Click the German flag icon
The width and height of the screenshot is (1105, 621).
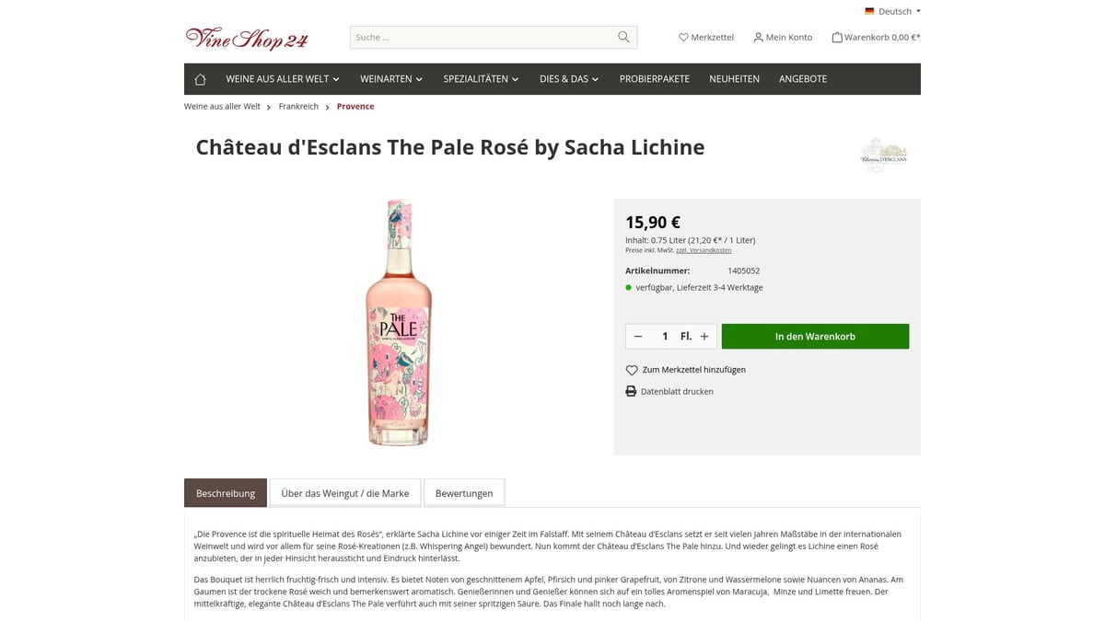pos(868,11)
